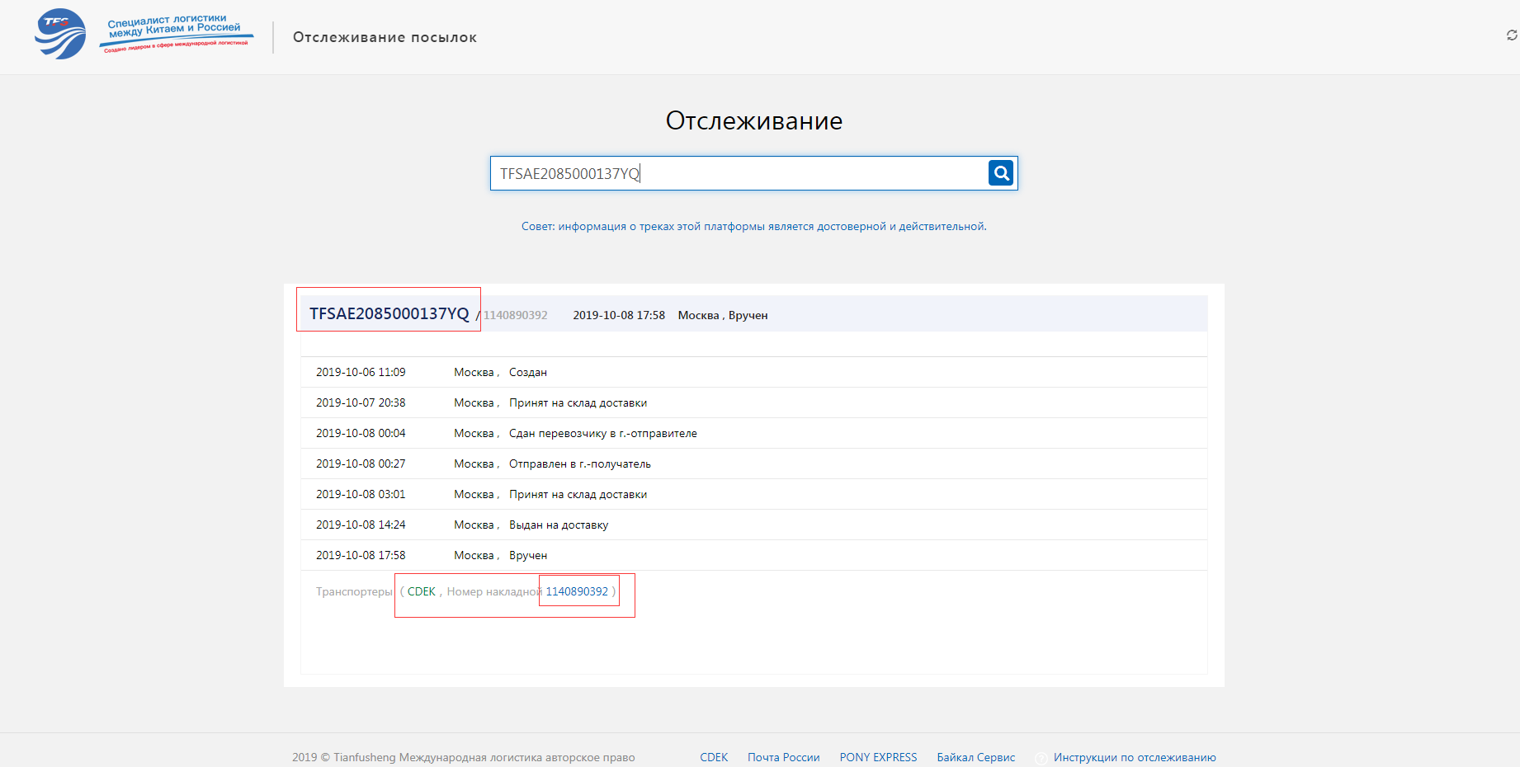The image size is (1520, 767).
Task: Open the CDEK link in the footer
Action: 714,757
